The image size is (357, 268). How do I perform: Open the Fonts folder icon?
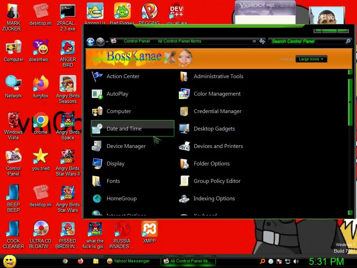coord(97,181)
